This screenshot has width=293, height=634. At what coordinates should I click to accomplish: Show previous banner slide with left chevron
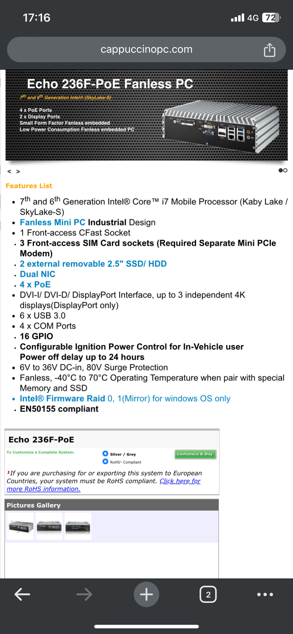coord(10,172)
